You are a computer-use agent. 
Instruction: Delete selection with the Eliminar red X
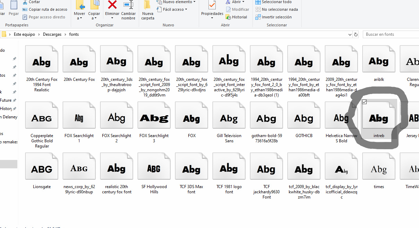pyautogui.click(x=112, y=10)
